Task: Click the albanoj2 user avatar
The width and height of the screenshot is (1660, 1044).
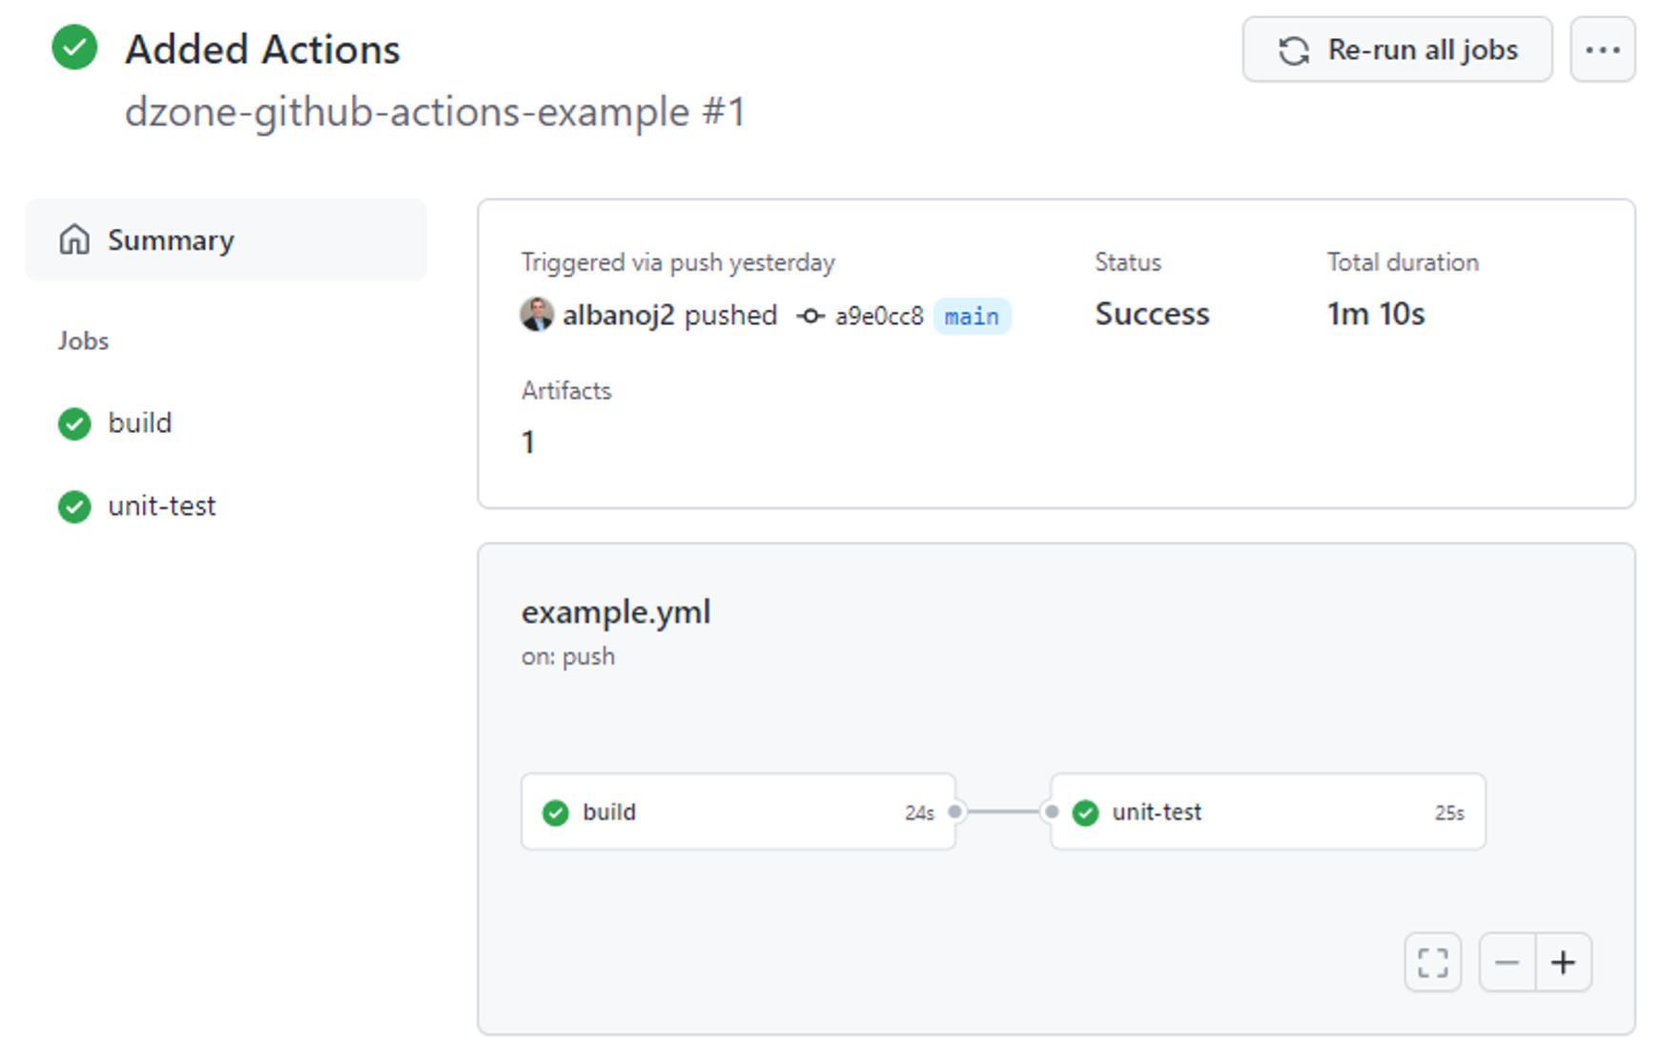Action: click(x=537, y=315)
